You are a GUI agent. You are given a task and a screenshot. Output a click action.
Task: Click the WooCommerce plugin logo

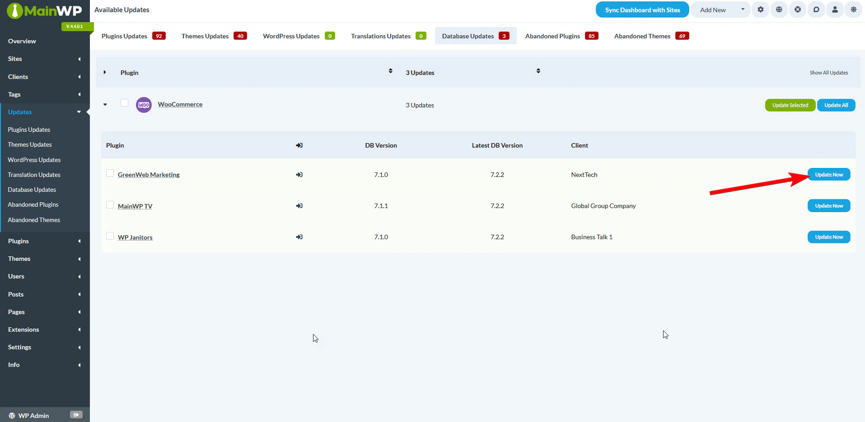click(144, 105)
